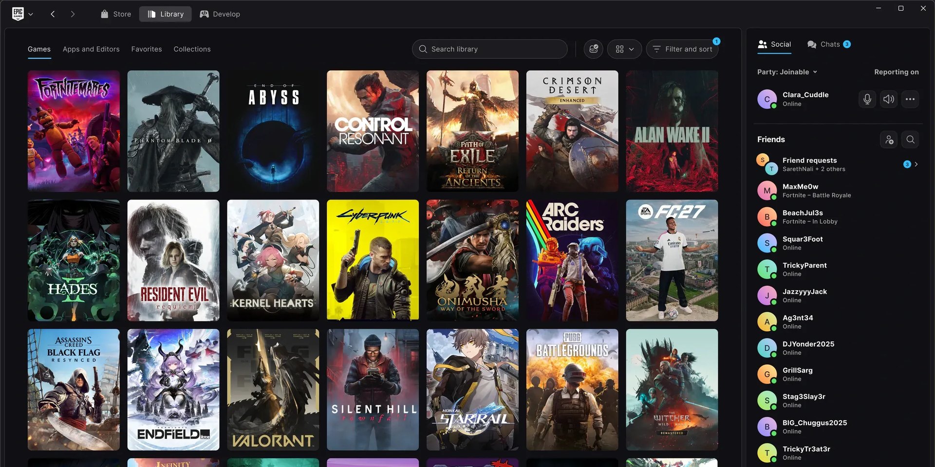Click the add friend icon
935x467 pixels.
click(889, 140)
